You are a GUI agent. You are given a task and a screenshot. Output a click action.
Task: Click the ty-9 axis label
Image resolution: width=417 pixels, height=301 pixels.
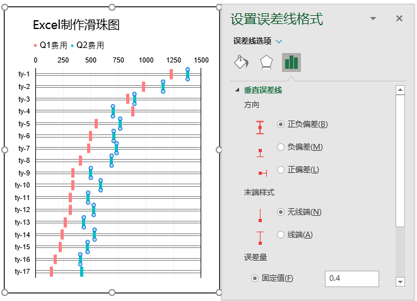tap(24, 173)
